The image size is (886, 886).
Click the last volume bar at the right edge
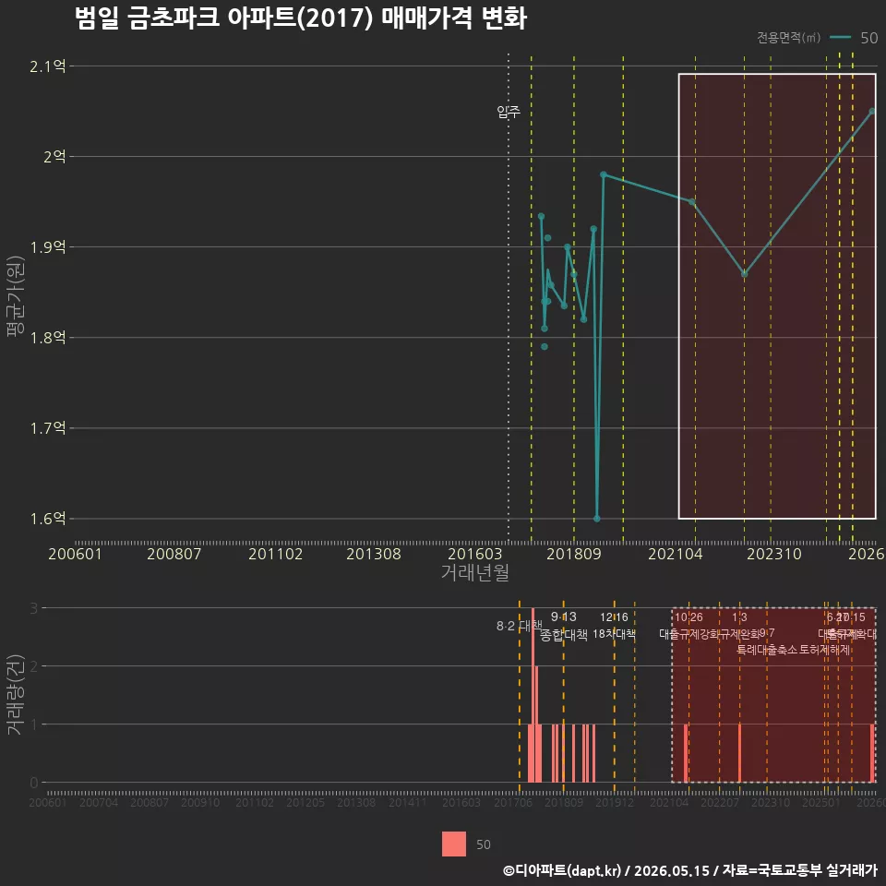click(x=872, y=753)
